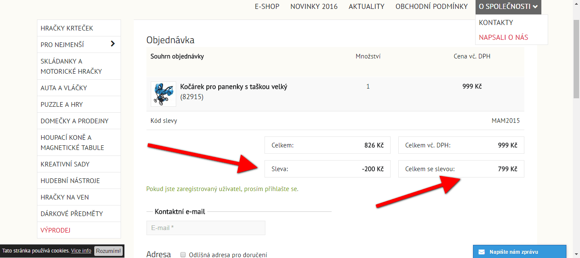
Task: Open AKTUALITY in top navigation
Action: point(366,6)
